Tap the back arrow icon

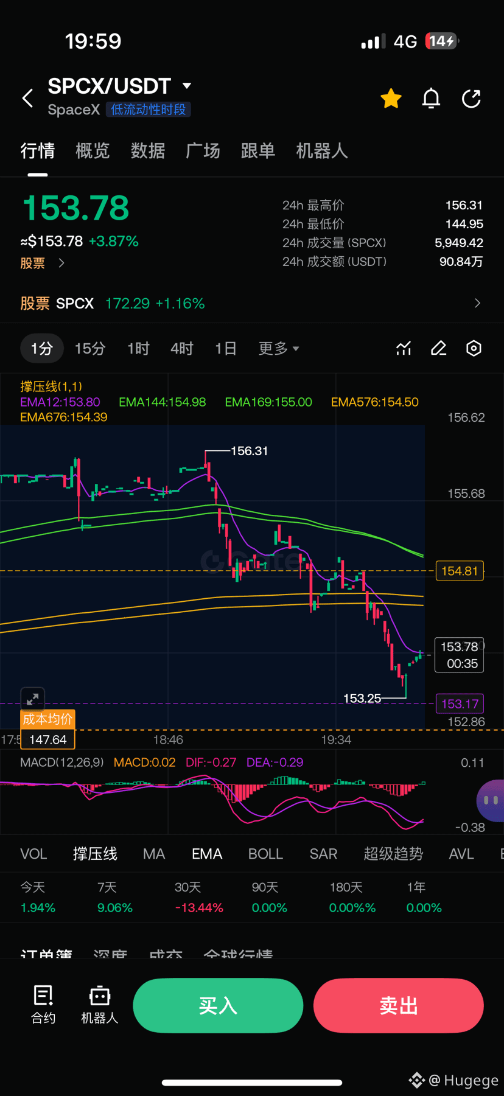point(28,98)
